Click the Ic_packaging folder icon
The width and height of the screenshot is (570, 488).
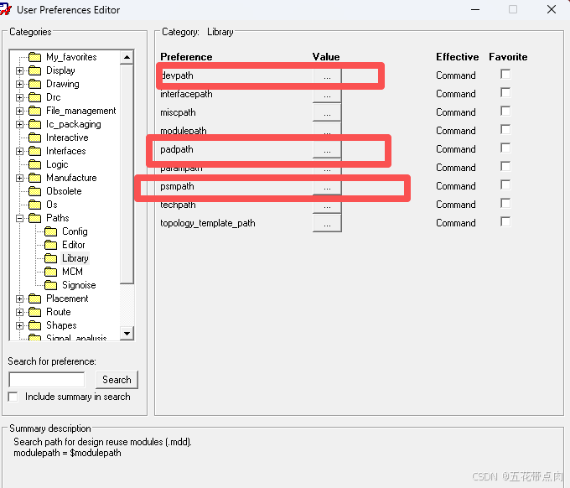click(35, 124)
